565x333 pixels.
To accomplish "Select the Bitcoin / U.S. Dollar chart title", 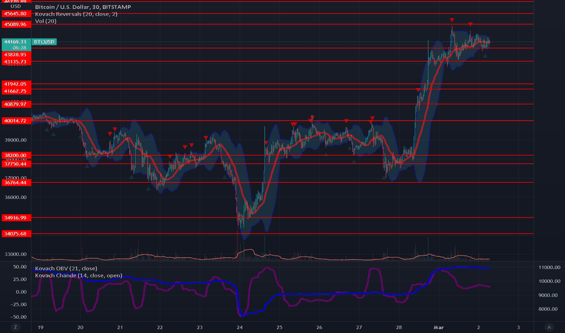I will (83, 7).
